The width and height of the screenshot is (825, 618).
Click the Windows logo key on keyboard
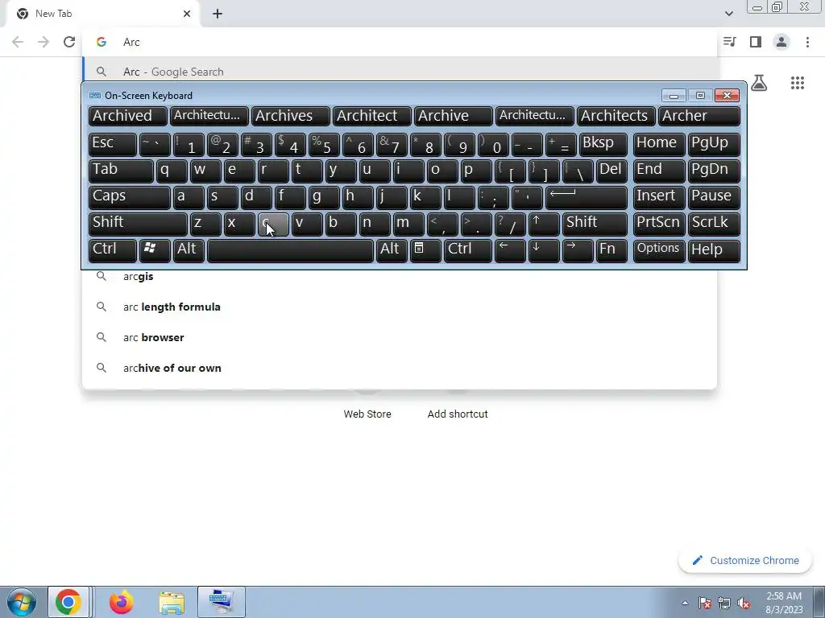pyautogui.click(x=154, y=249)
